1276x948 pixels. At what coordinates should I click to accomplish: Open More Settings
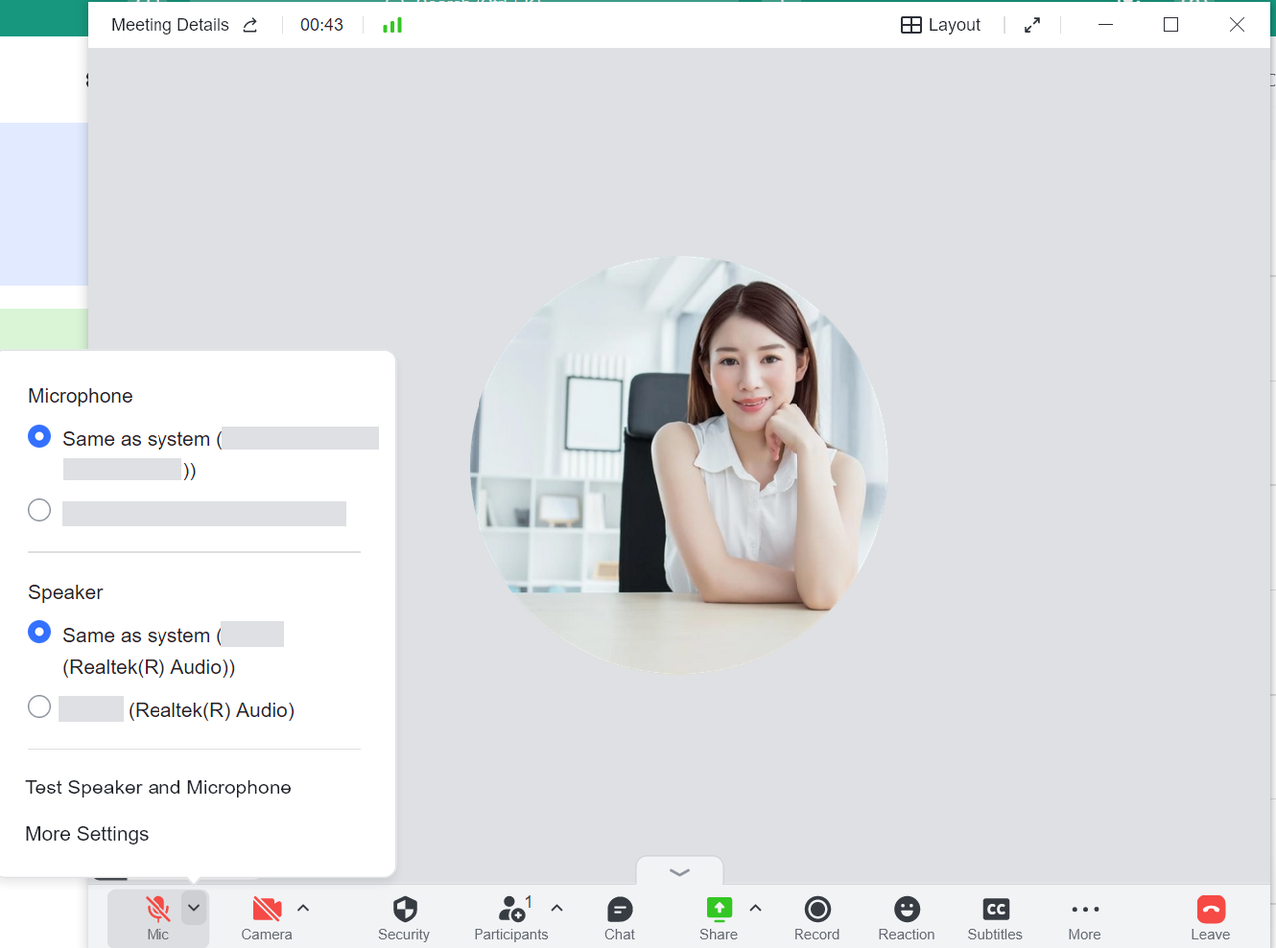[87, 834]
